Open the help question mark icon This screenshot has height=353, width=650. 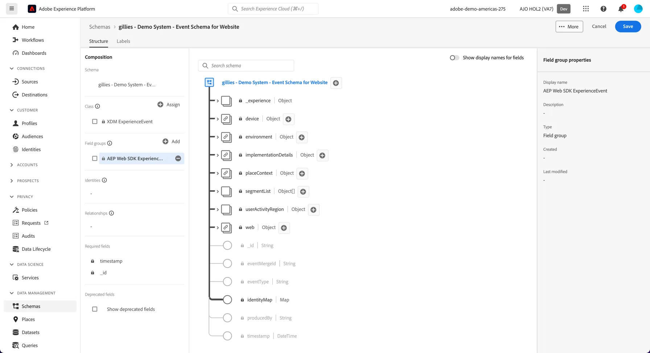[x=603, y=9]
